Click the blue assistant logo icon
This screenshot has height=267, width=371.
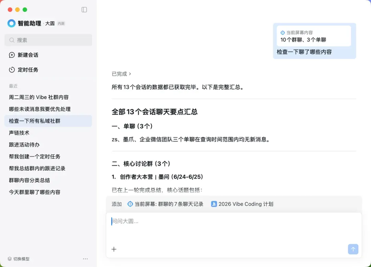11,23
